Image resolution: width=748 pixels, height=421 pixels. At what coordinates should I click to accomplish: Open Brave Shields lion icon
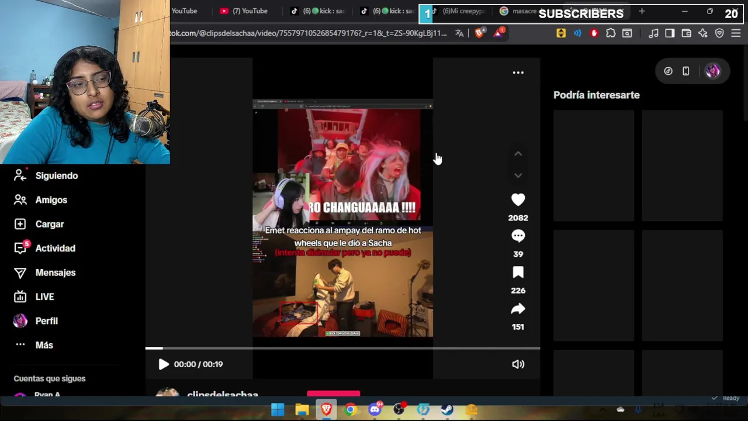point(479,33)
